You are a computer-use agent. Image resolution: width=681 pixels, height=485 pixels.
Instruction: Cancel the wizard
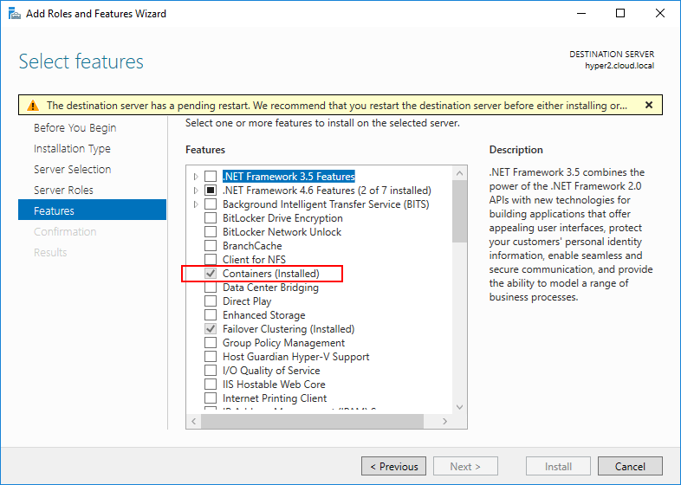[x=630, y=466]
